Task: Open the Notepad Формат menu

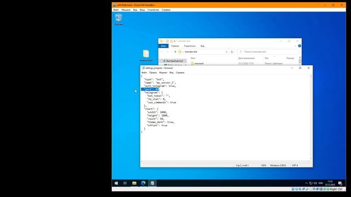Action: tap(163, 73)
